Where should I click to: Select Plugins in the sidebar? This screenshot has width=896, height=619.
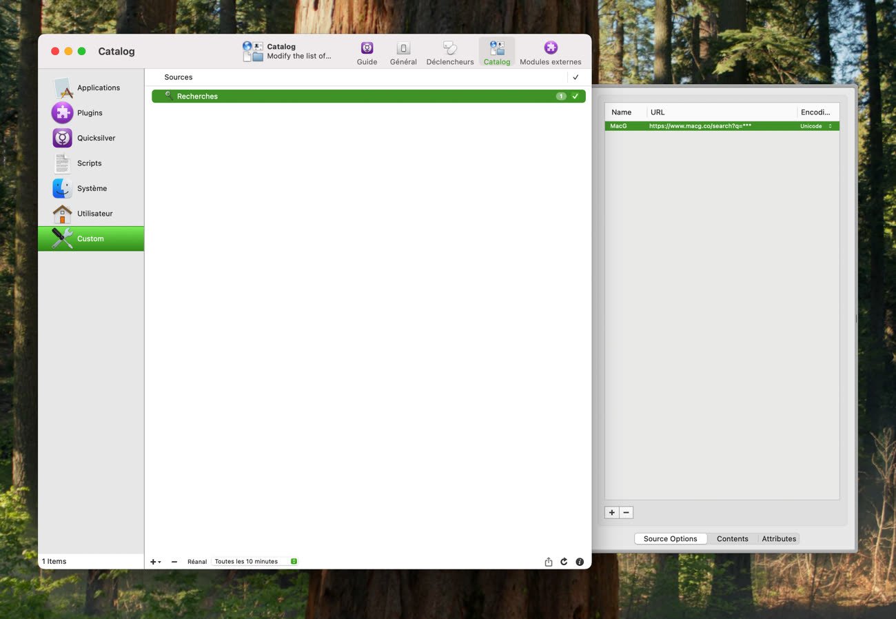tap(91, 112)
